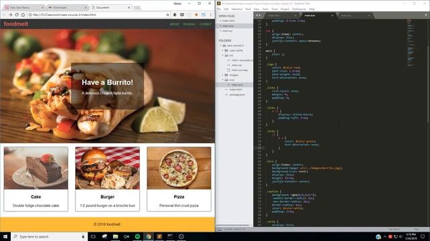Open the Chrome three-dot menu
The image size is (430, 241).
pyautogui.click(x=210, y=15)
